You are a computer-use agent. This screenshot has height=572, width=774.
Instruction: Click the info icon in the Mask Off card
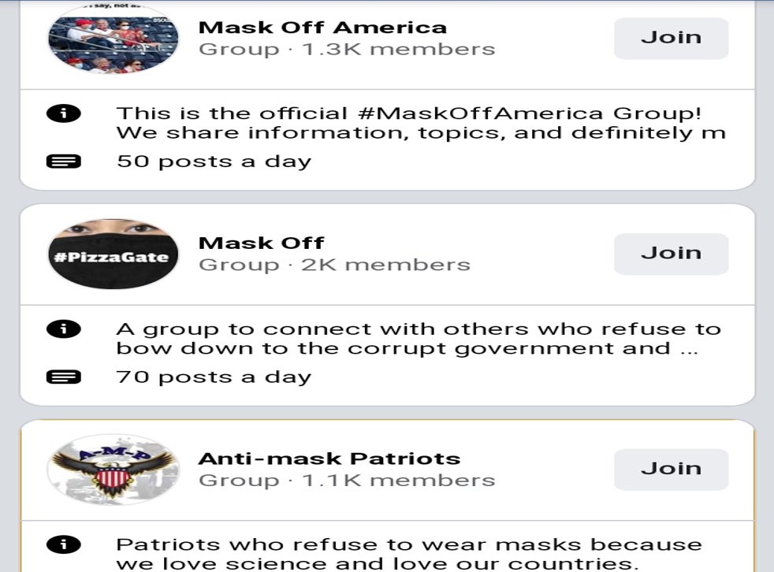click(x=64, y=329)
